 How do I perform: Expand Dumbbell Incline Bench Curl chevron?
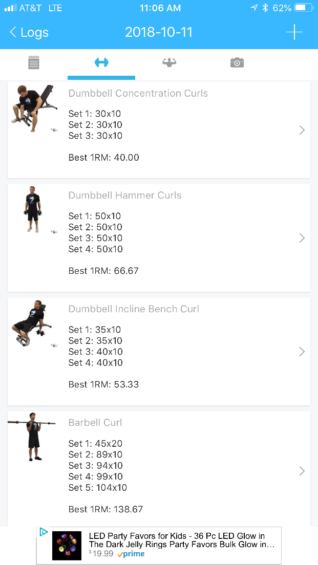(x=302, y=352)
